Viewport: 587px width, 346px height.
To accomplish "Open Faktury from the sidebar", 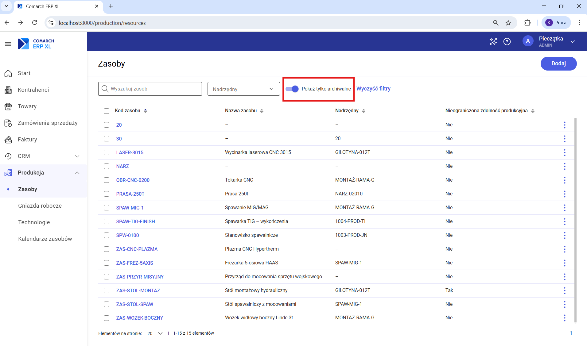I will 27,140.
